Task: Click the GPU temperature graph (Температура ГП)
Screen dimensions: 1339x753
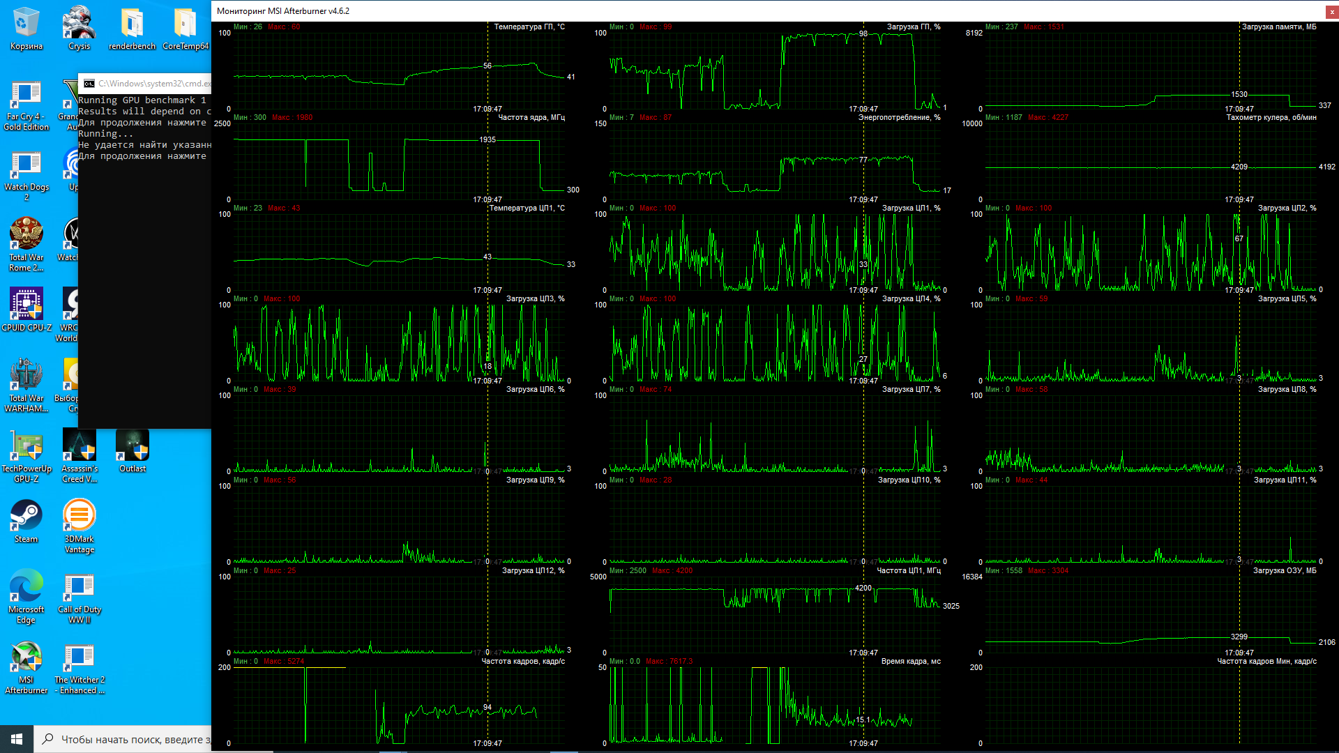Action: click(x=399, y=70)
